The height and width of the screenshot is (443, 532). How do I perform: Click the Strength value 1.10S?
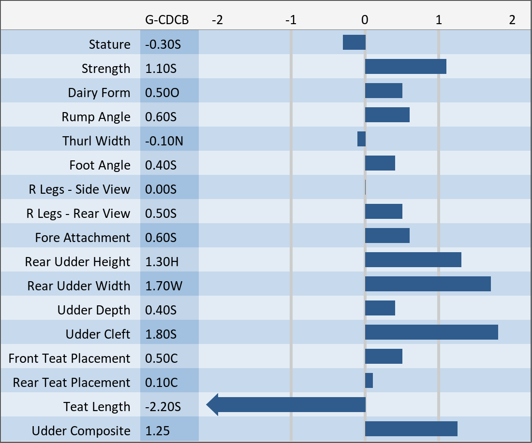point(161,69)
